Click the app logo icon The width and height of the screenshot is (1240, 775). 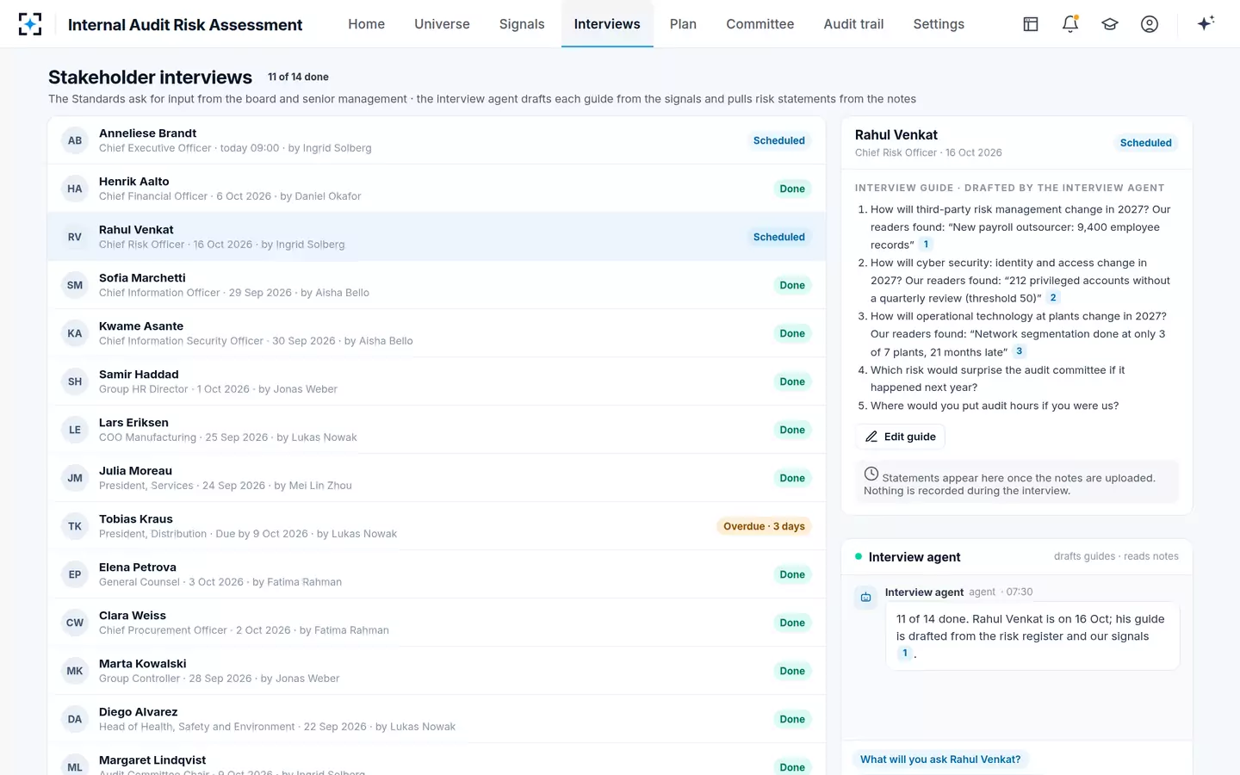coord(30,24)
